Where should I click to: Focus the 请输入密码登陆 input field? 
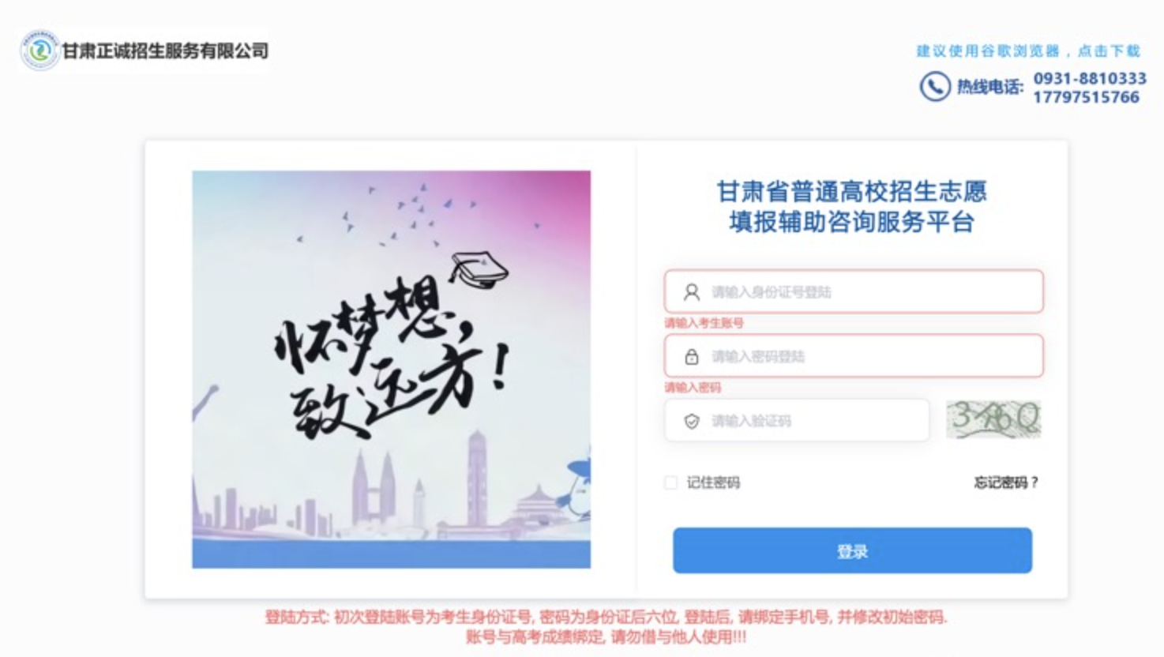[x=854, y=356]
